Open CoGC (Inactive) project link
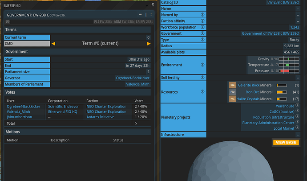The image size is (307, 181). coord(282,111)
